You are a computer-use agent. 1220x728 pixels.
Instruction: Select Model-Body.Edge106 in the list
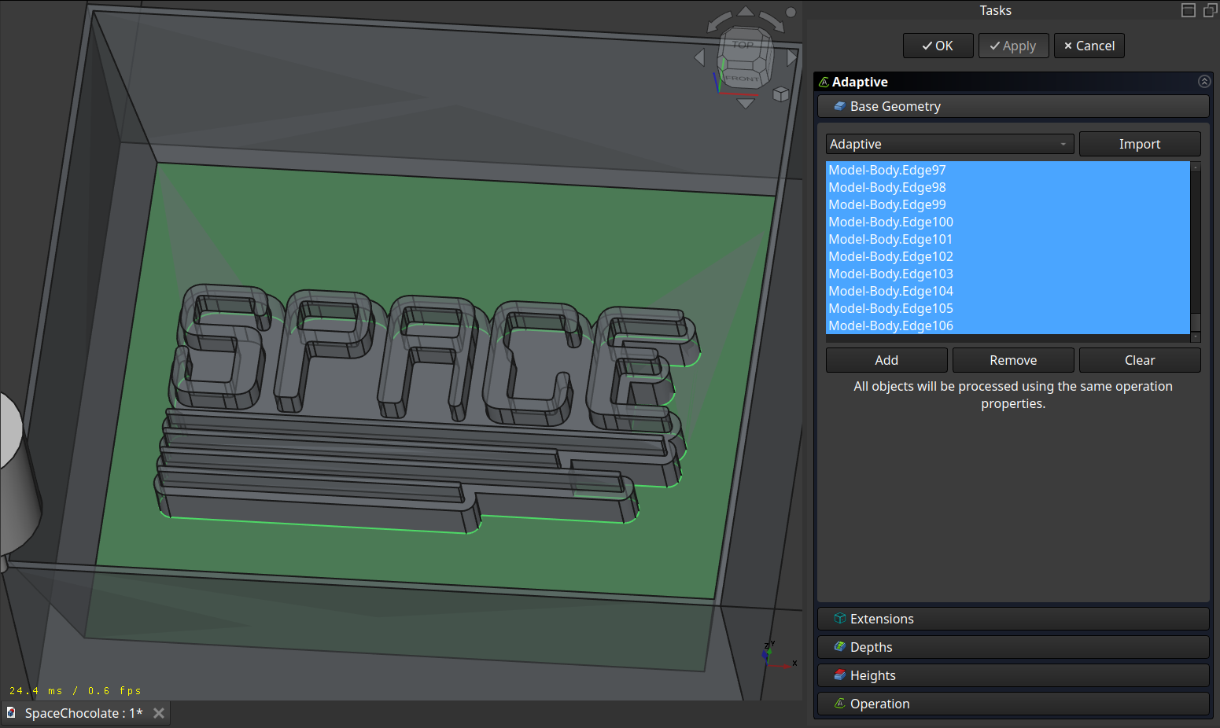[x=1008, y=325]
